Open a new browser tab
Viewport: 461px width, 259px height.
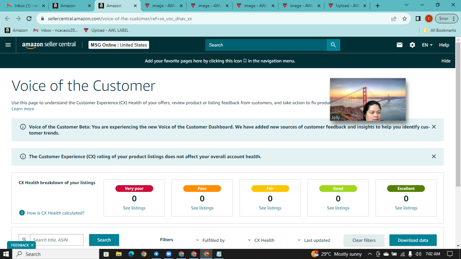[x=378, y=6]
